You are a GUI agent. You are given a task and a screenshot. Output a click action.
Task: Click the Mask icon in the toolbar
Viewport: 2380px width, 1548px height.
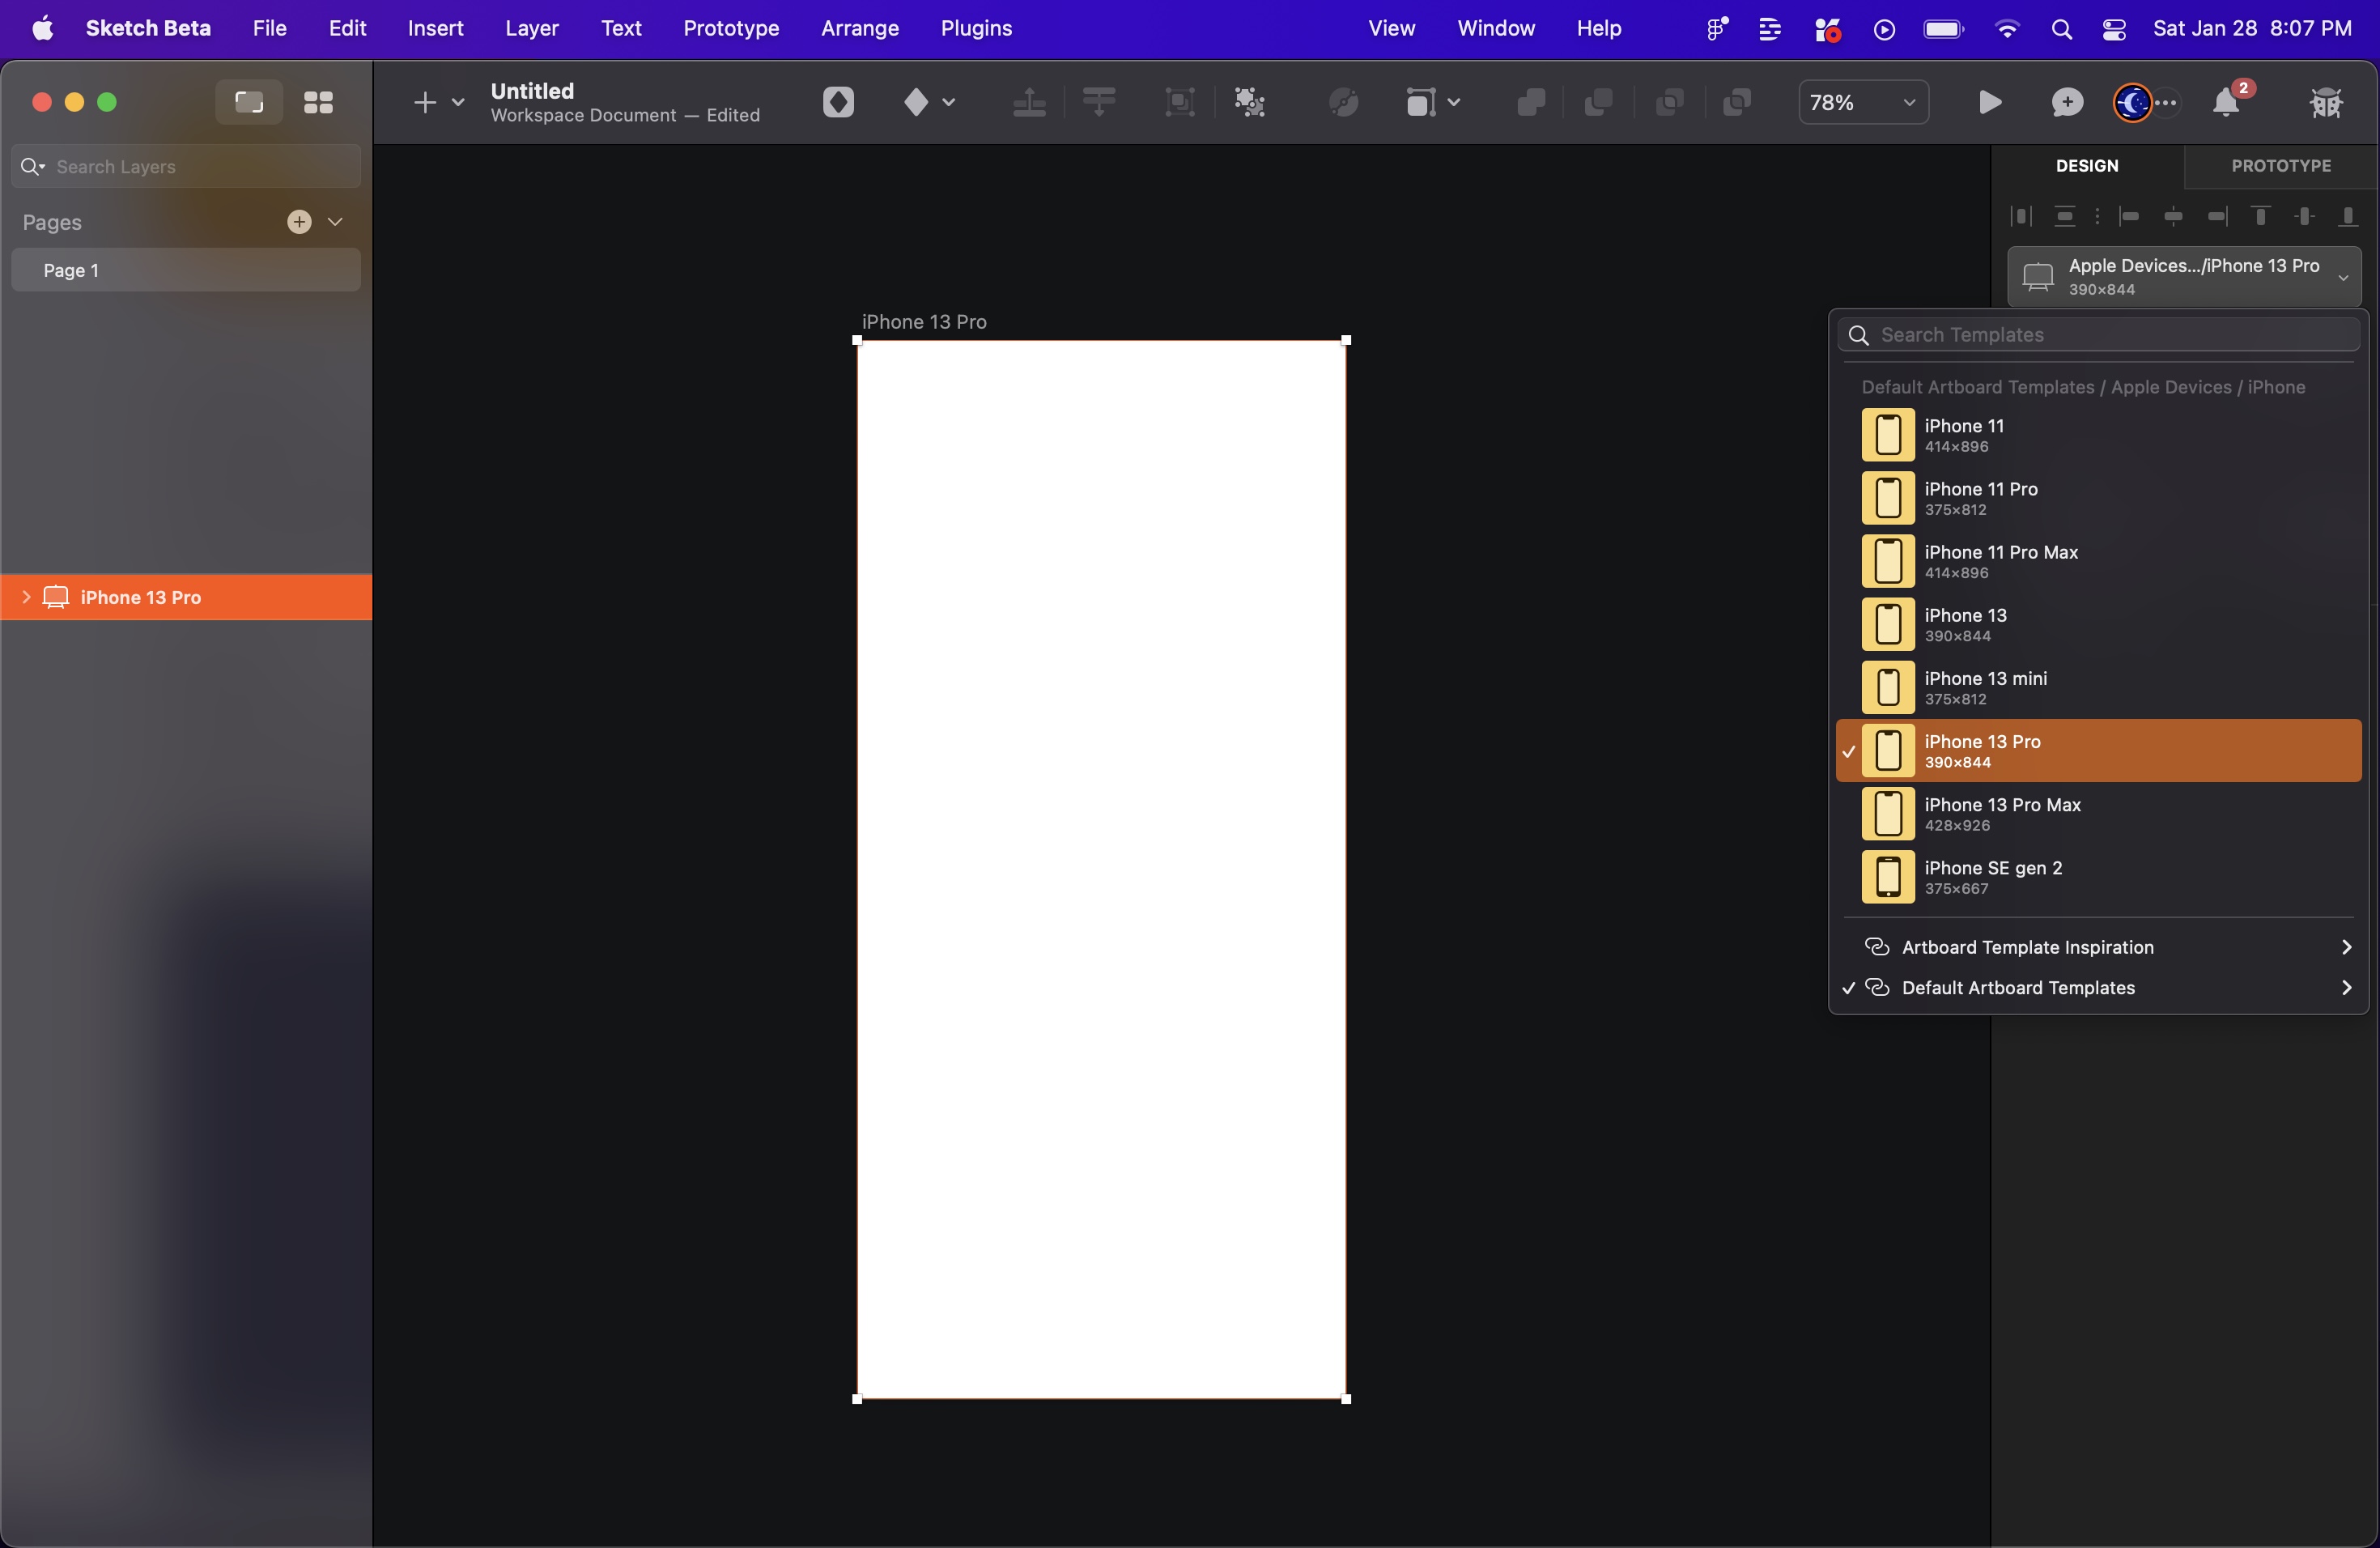point(1180,102)
